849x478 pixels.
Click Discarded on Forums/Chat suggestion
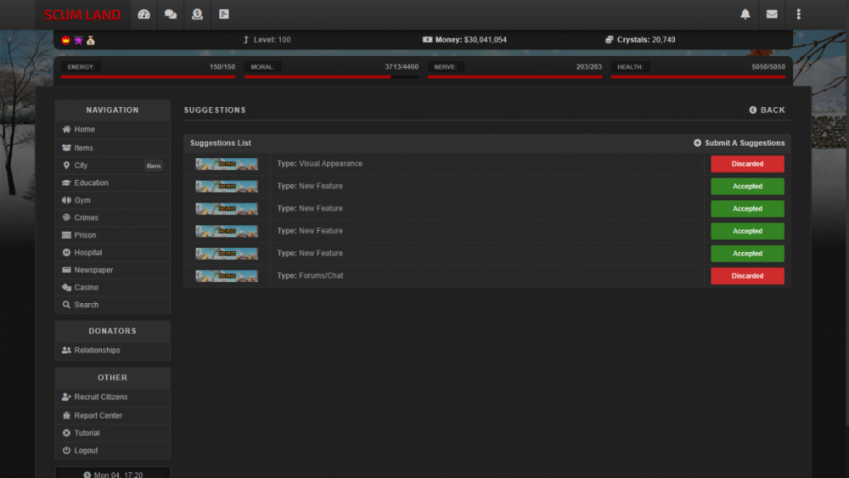[747, 276]
